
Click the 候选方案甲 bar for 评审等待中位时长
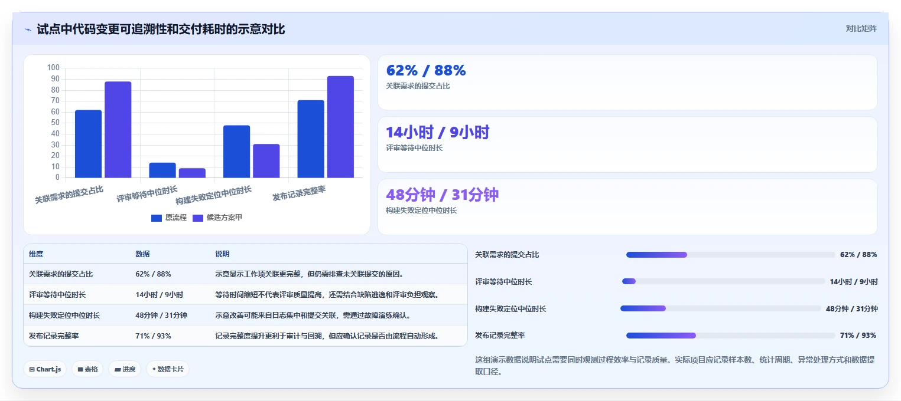(x=192, y=173)
